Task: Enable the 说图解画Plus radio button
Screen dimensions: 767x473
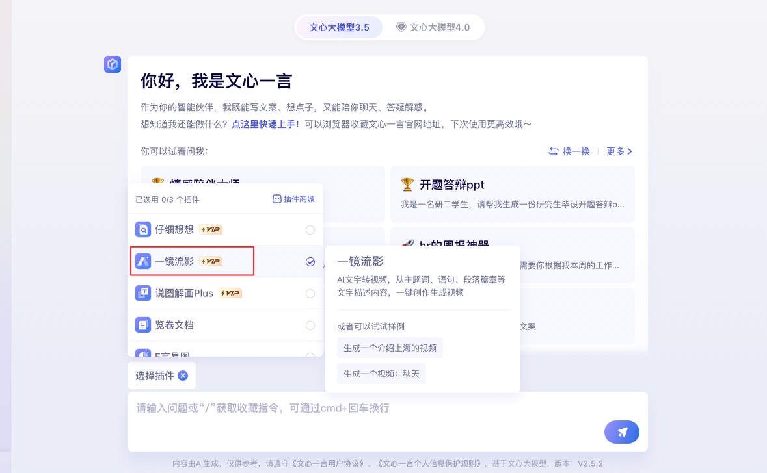Action: point(310,294)
